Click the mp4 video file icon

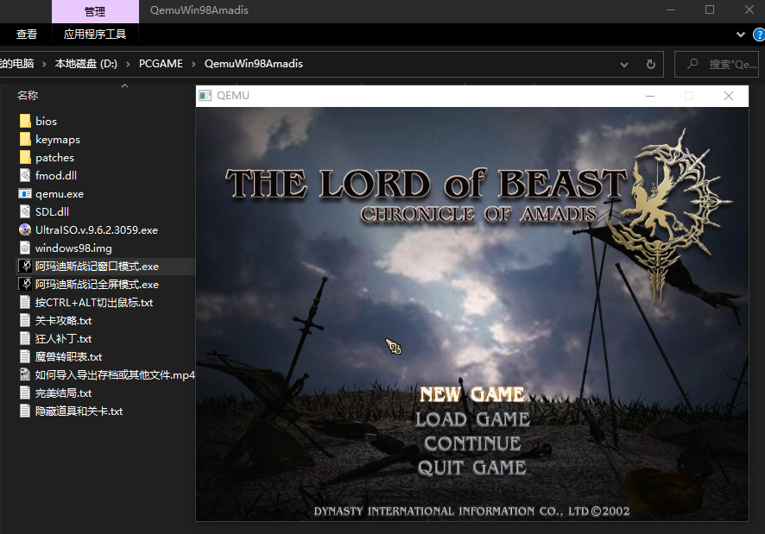click(x=25, y=374)
